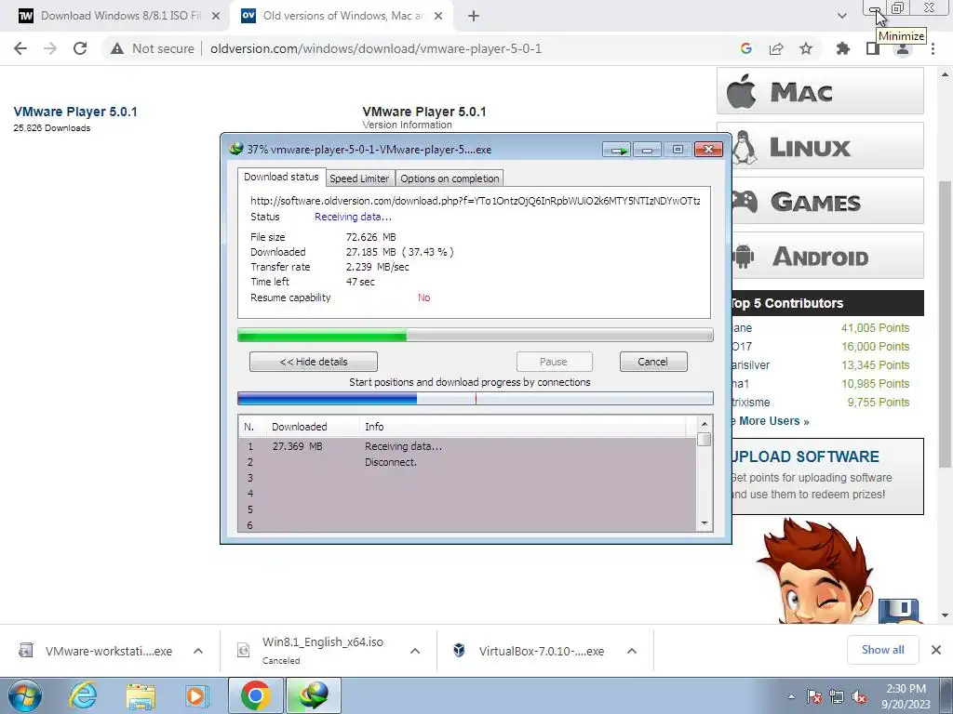Open Chrome three-dot menu
Viewport: 953px width, 714px height.
[x=933, y=48]
